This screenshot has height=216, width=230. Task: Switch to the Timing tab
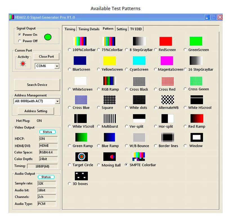pos(70,29)
